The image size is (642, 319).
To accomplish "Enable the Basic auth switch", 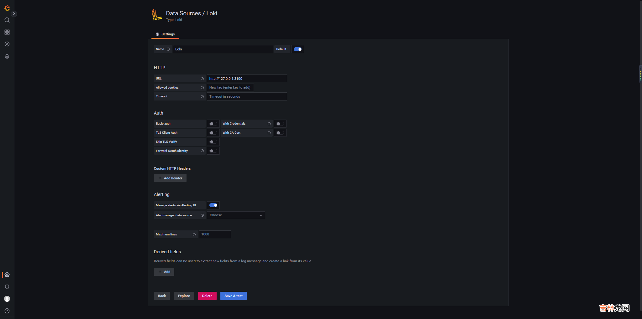I will point(213,124).
